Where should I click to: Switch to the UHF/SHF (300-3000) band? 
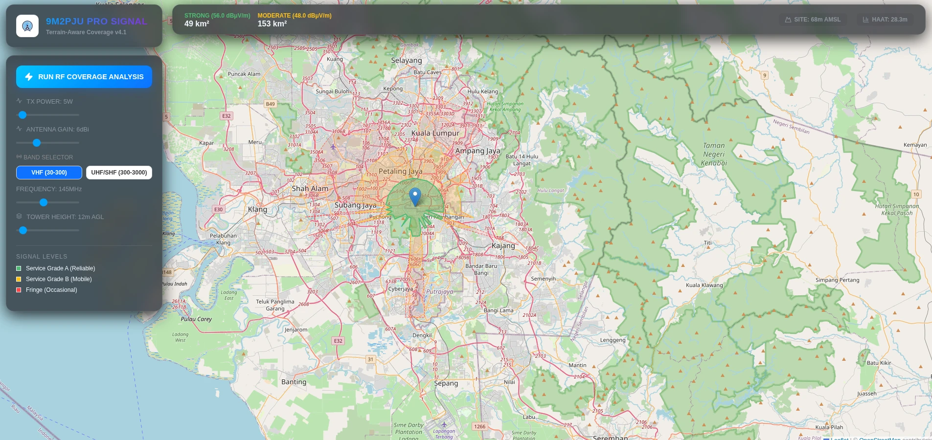coord(119,173)
